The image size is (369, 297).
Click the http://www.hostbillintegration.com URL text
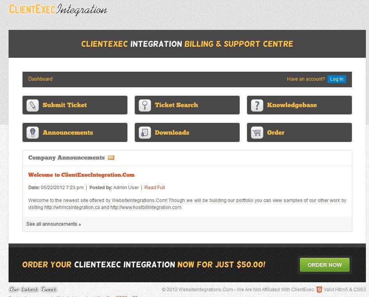click(x=146, y=207)
